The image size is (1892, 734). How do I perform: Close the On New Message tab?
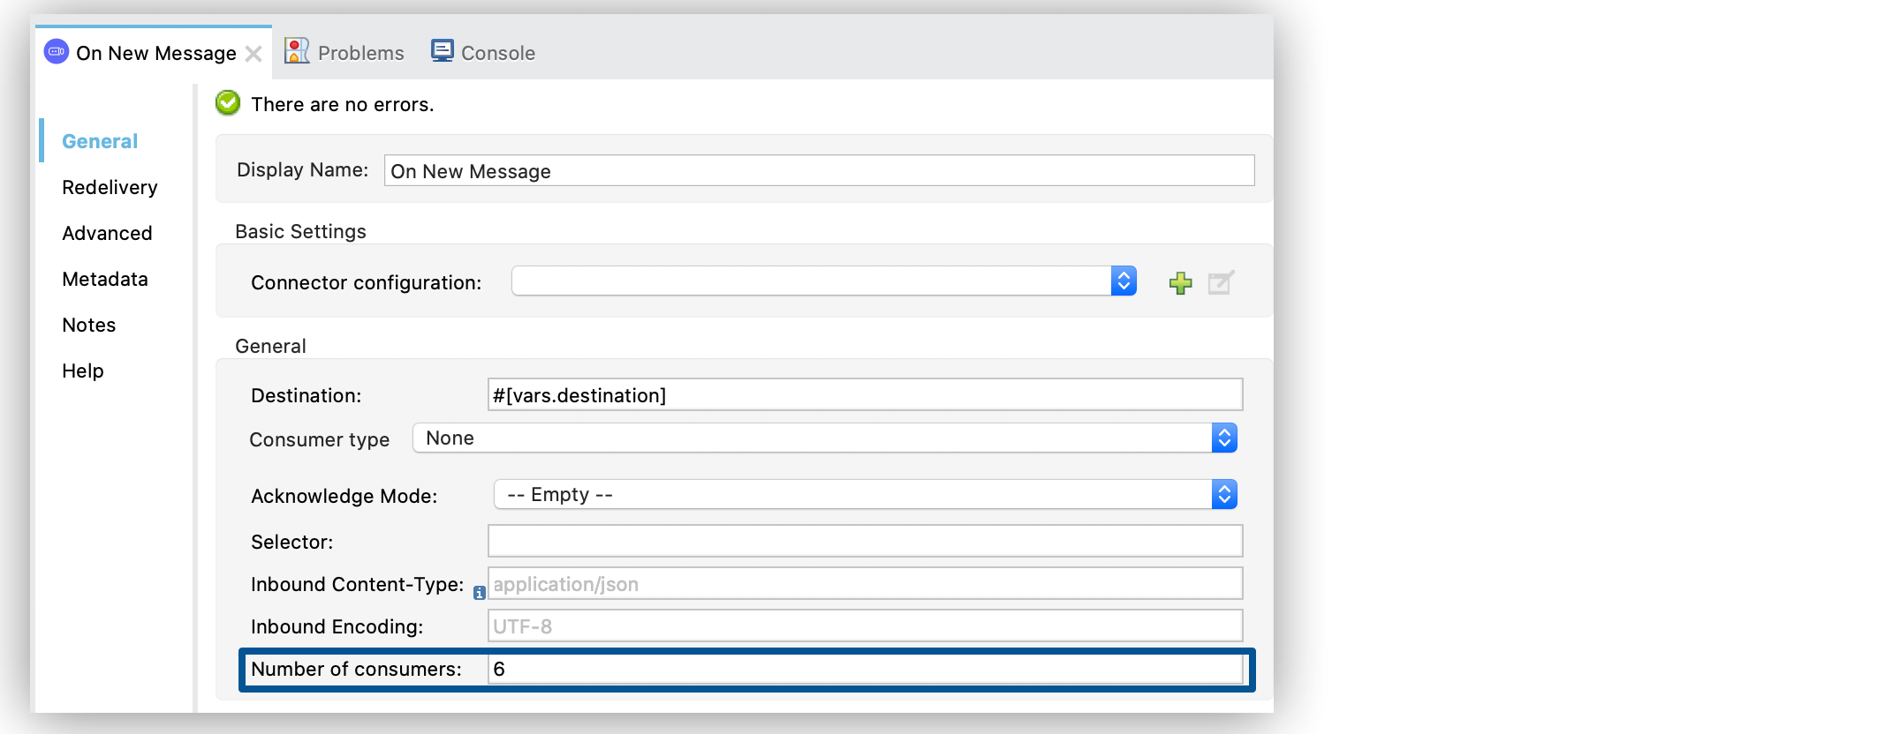[x=254, y=54]
